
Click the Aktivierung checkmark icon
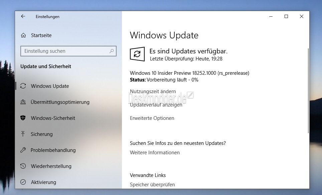tap(23, 182)
